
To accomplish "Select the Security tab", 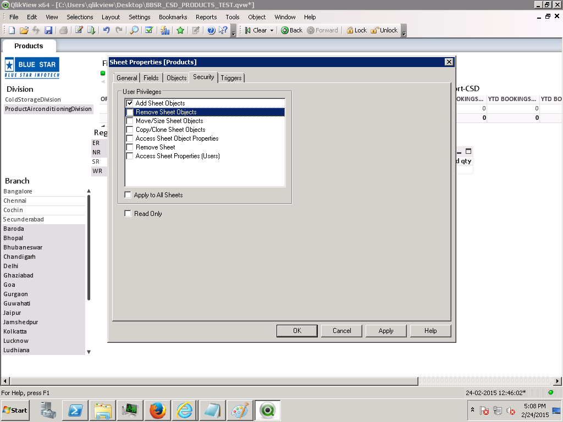I will [203, 77].
